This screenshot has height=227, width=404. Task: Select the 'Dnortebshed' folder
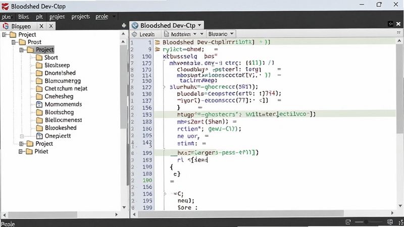pos(56,73)
